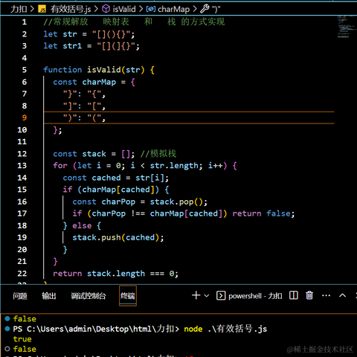
Task: Select the isValid breadcrumb symbol
Action: coord(124,9)
